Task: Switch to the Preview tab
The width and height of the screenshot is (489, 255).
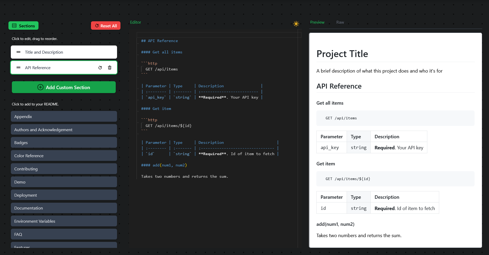Action: point(317,22)
